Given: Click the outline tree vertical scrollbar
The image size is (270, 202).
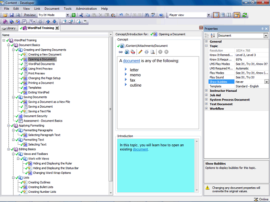Looking at the screenshot, I should pyautogui.click(x=111, y=114).
